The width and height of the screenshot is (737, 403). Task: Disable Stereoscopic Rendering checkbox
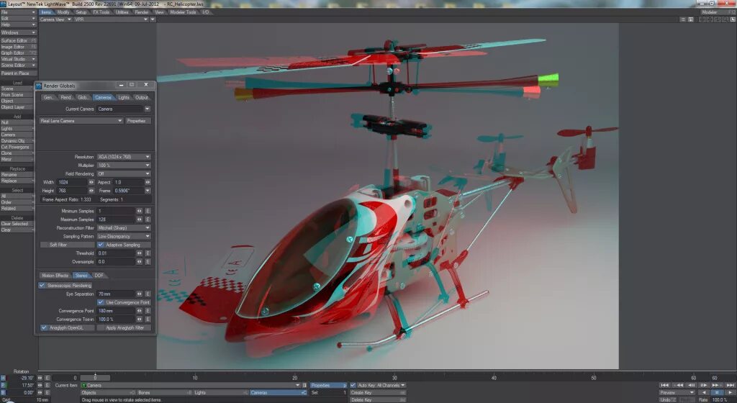(42, 286)
